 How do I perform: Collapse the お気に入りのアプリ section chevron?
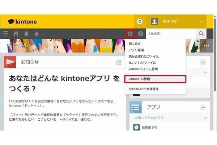pos(205,118)
